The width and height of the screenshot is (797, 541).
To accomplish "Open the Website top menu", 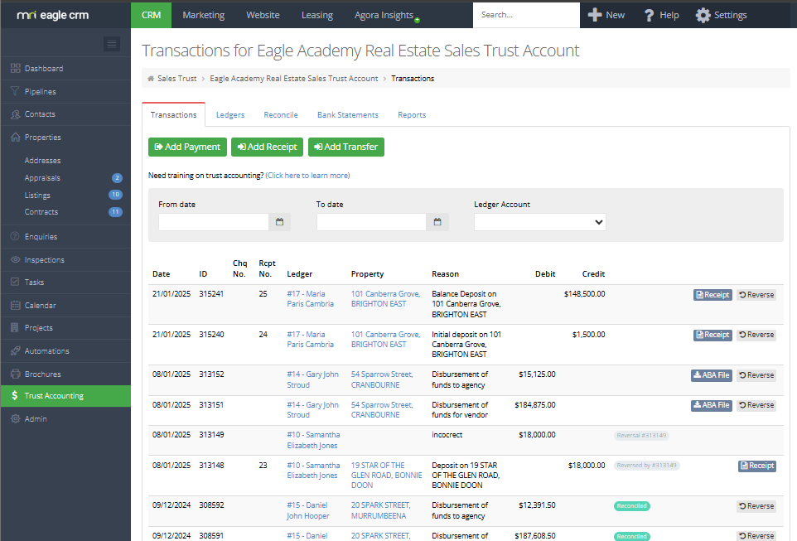I will [263, 15].
